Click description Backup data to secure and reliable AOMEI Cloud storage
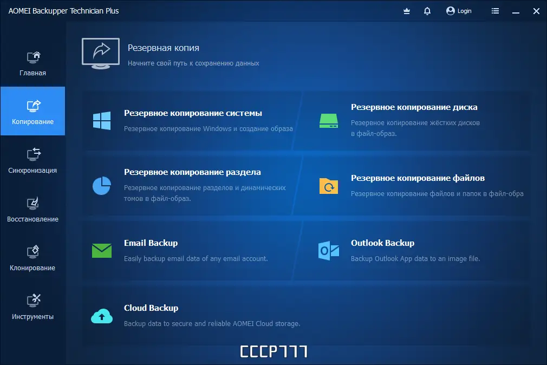The width and height of the screenshot is (547, 365). pos(212,323)
